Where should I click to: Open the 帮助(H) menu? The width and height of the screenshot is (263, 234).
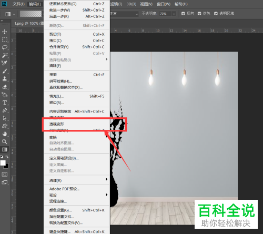pos(181,4)
